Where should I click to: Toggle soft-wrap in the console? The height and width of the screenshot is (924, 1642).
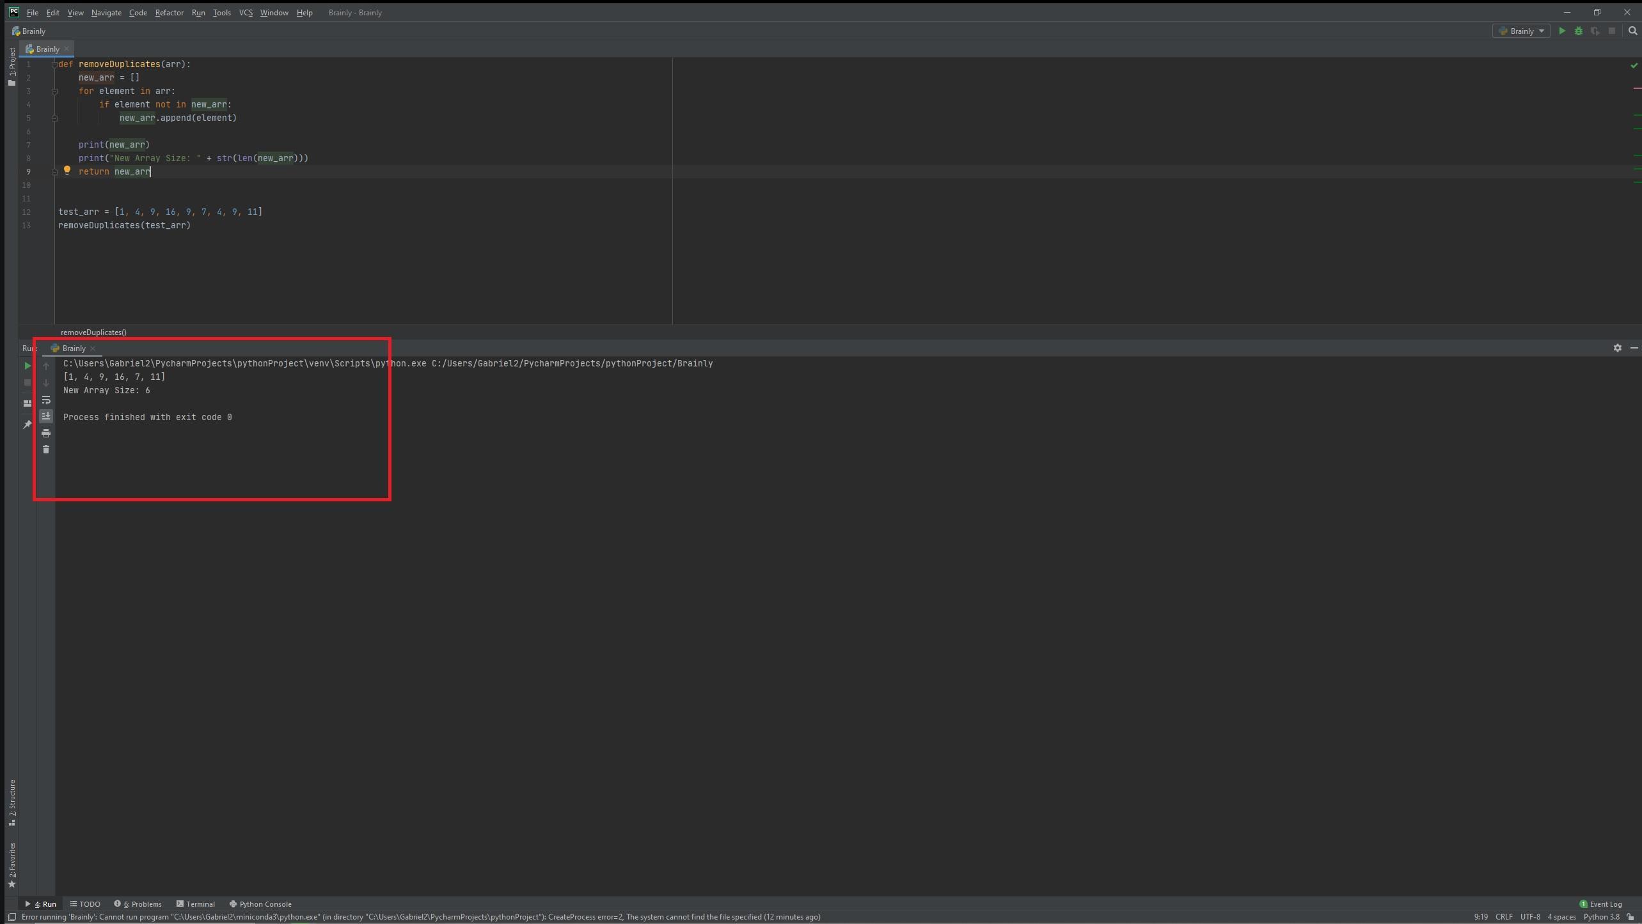pyautogui.click(x=46, y=400)
